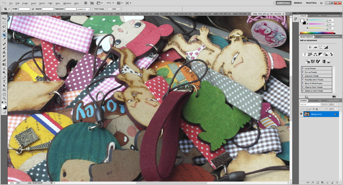Switch to the Channels tab

coord(314,101)
